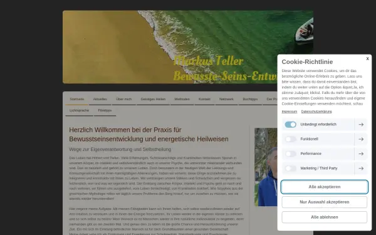Expand Funktionell details arrow

coord(361,139)
